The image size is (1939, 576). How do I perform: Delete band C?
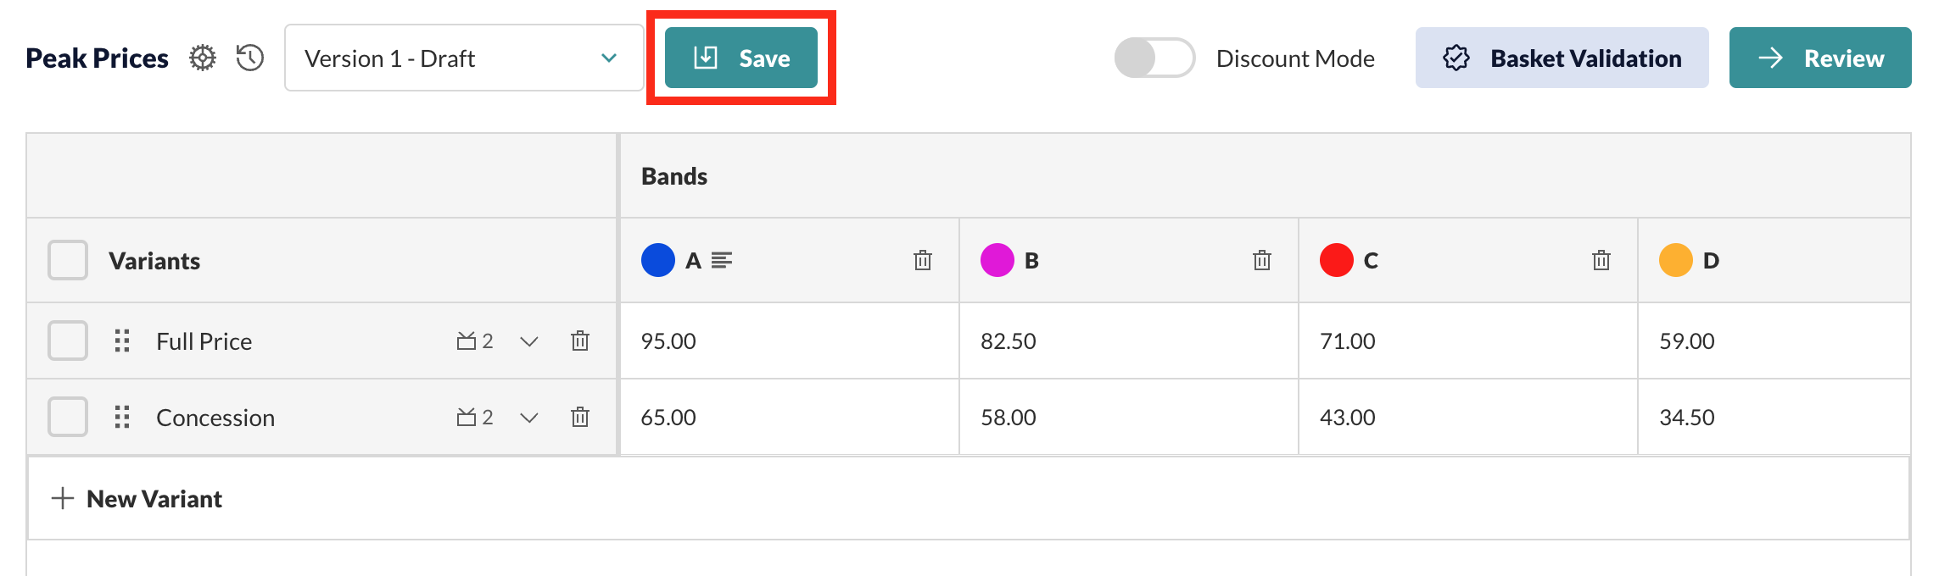coord(1601,260)
